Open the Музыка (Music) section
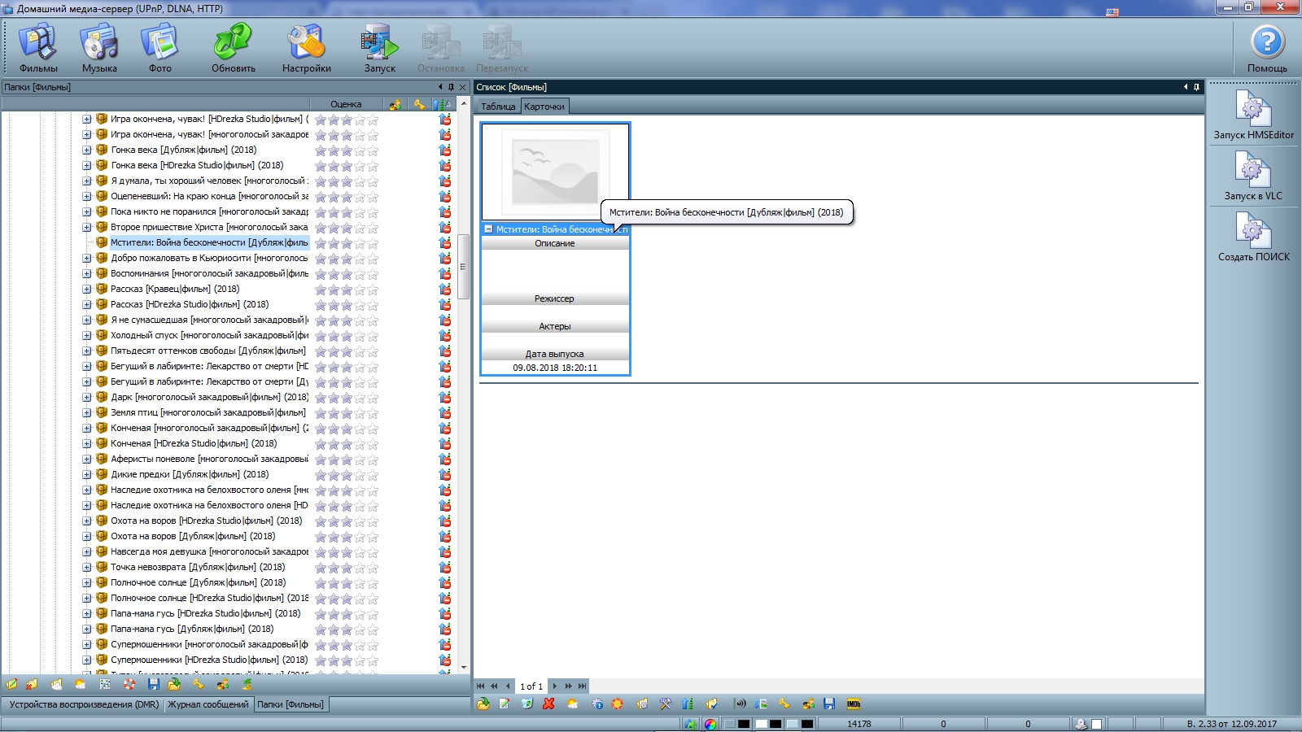 tap(99, 47)
